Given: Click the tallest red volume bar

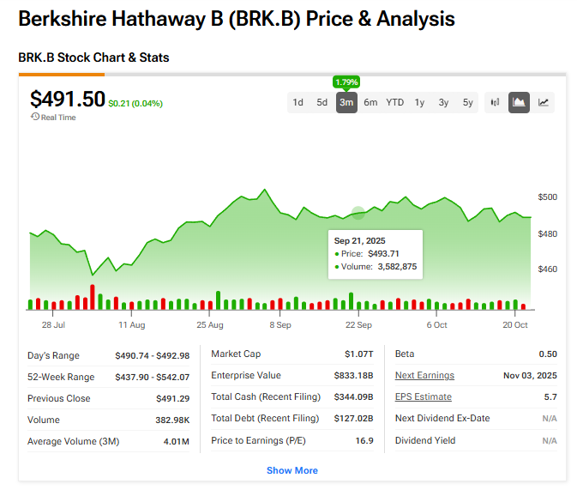Looking at the screenshot, I should [x=93, y=297].
